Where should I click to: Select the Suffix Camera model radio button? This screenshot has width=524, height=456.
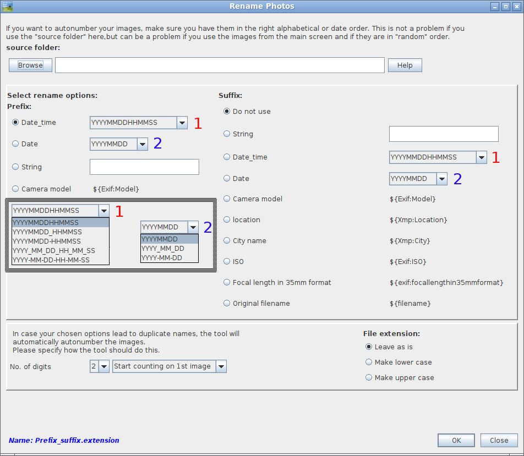click(227, 199)
